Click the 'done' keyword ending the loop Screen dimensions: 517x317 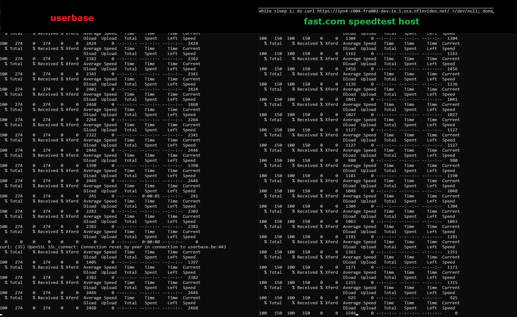coord(487,11)
